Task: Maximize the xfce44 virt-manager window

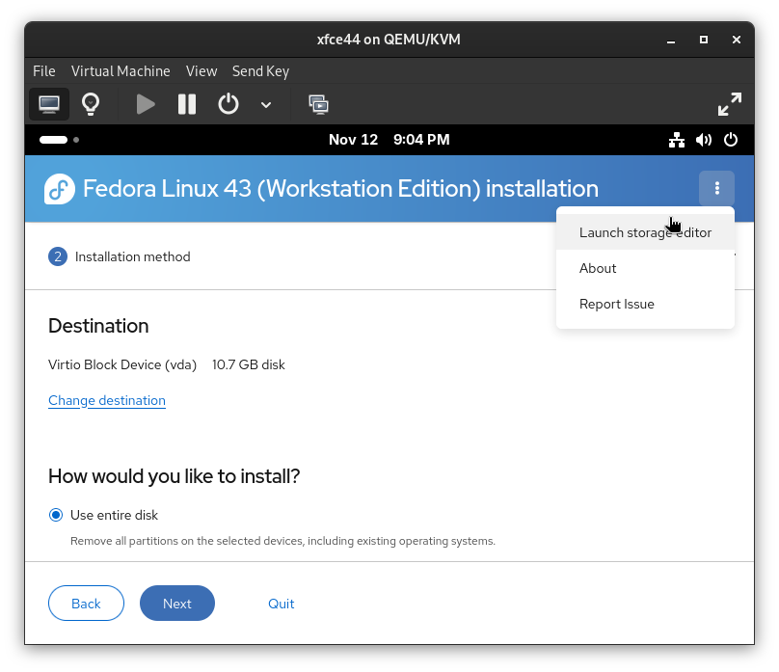Action: [x=704, y=40]
